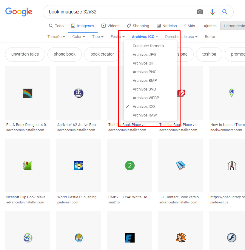Click bookwebmaster.com source text

[226, 130]
